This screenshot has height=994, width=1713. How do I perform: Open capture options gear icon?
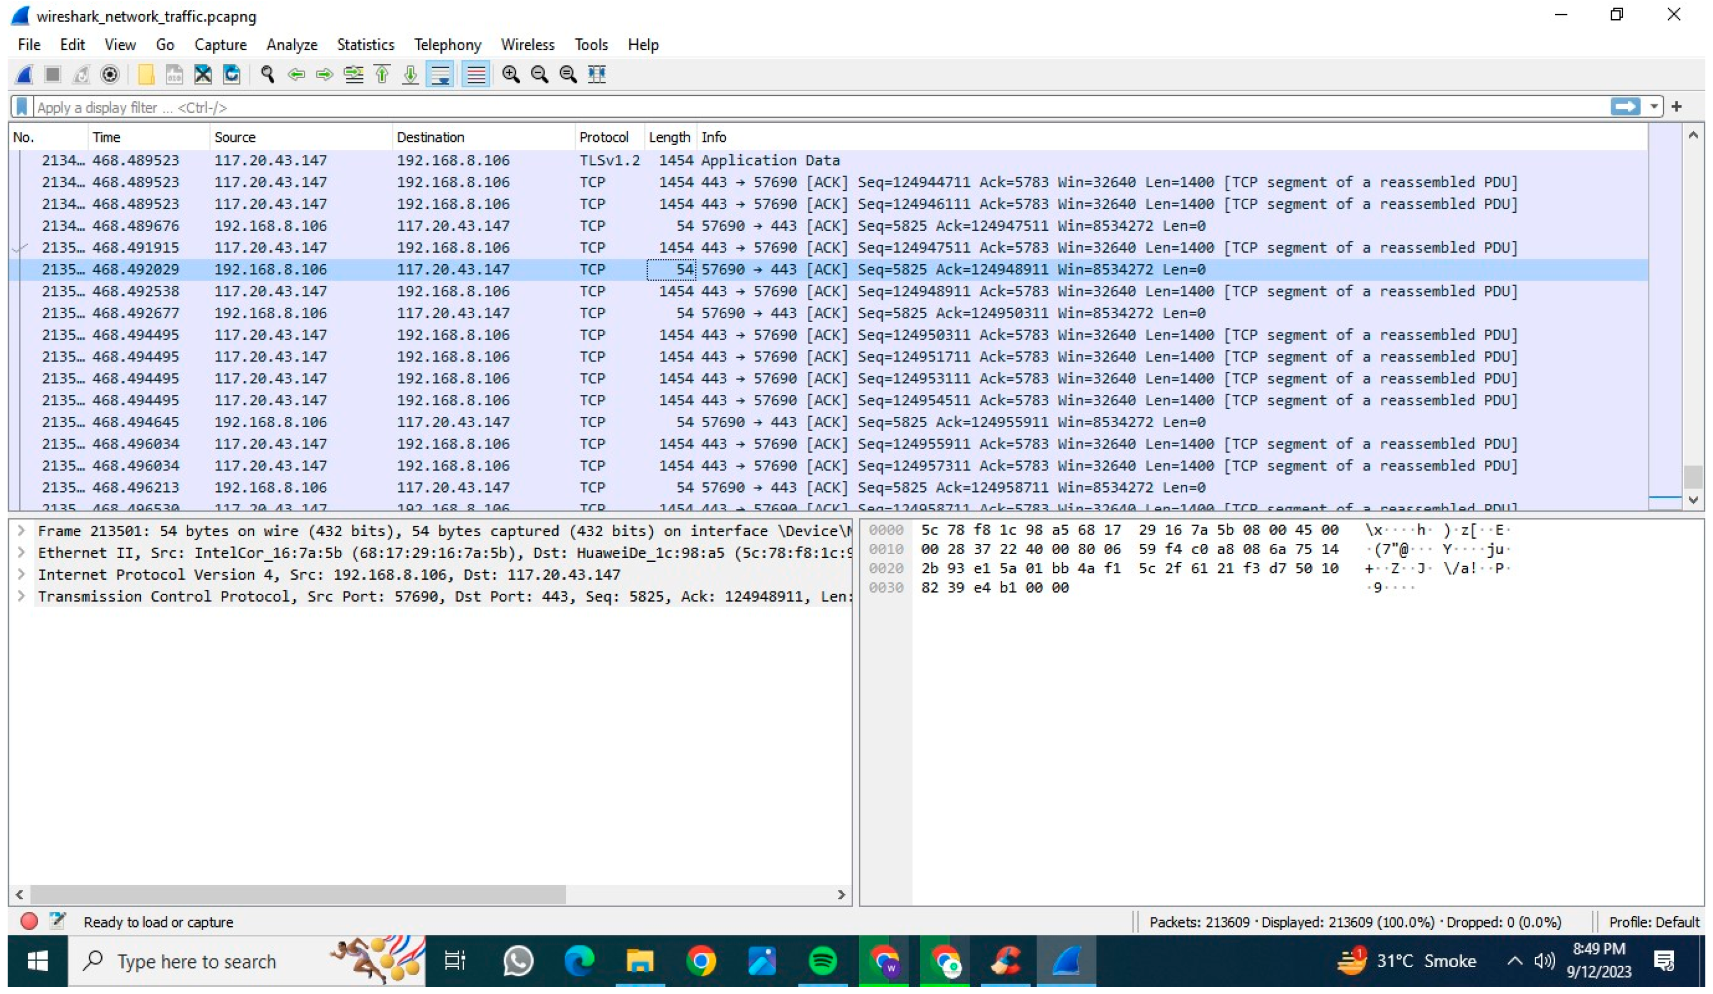109,74
